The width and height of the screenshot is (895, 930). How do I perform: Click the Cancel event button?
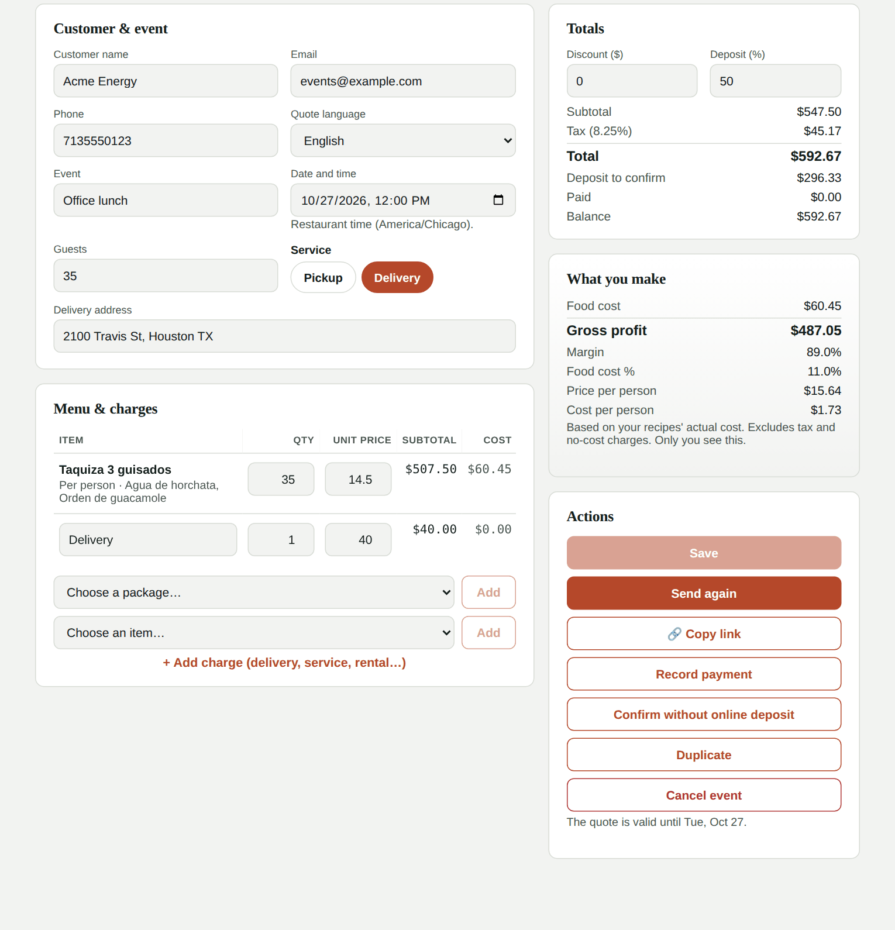(x=704, y=795)
